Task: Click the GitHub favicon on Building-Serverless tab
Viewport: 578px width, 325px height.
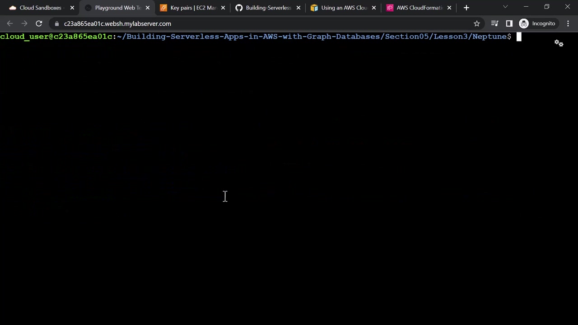Action: (x=239, y=8)
